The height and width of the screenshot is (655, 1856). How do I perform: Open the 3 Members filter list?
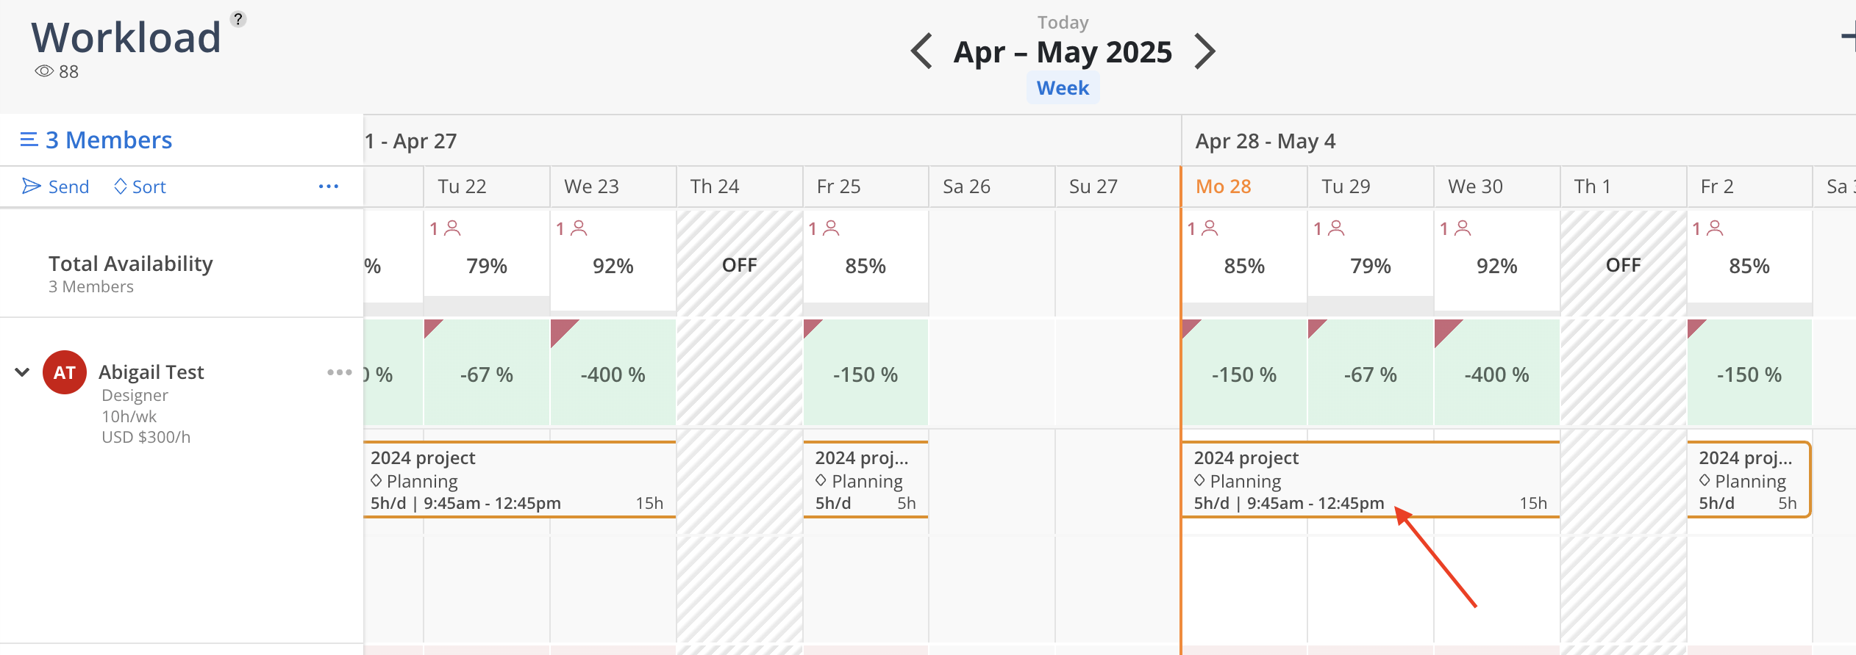96,140
